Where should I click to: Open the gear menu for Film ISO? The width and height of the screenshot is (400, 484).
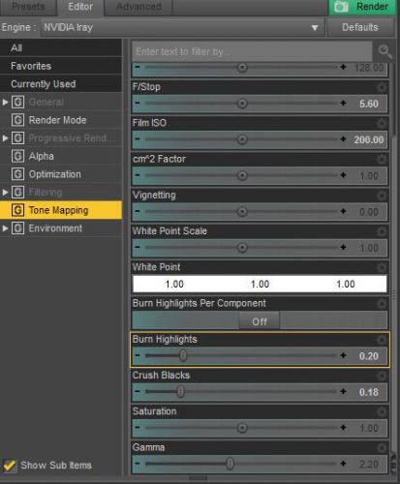(x=382, y=123)
